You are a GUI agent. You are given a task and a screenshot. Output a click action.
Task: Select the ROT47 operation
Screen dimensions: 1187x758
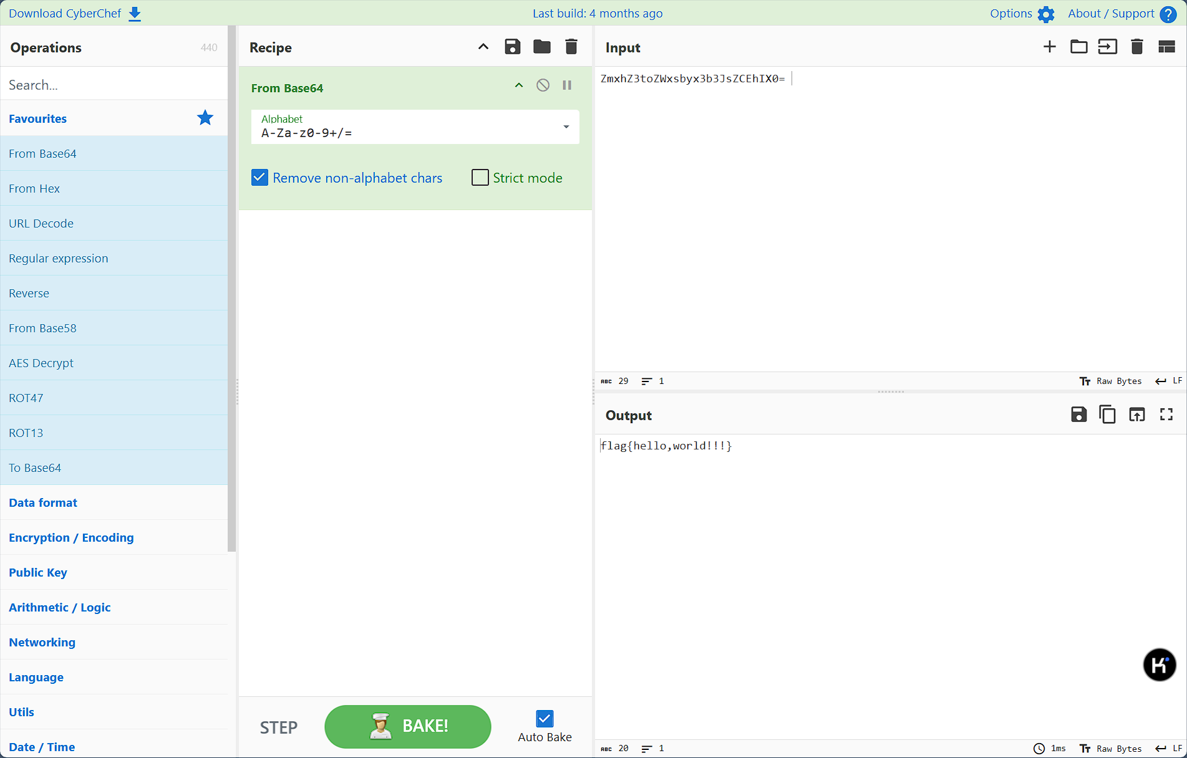[114, 398]
